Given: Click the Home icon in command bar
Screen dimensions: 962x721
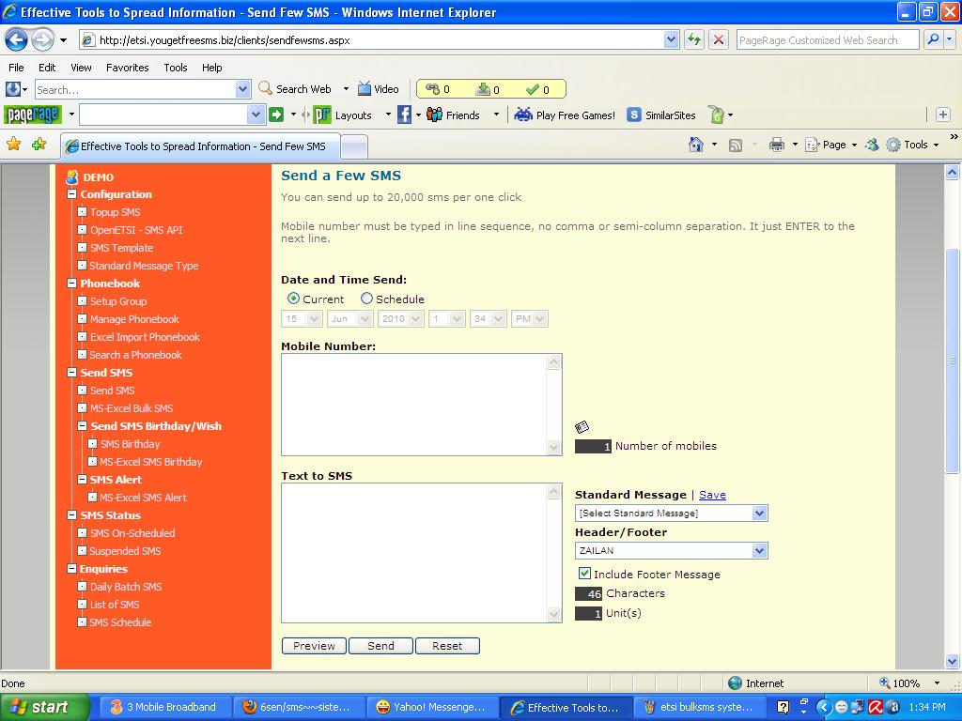Looking at the screenshot, I should (x=696, y=145).
